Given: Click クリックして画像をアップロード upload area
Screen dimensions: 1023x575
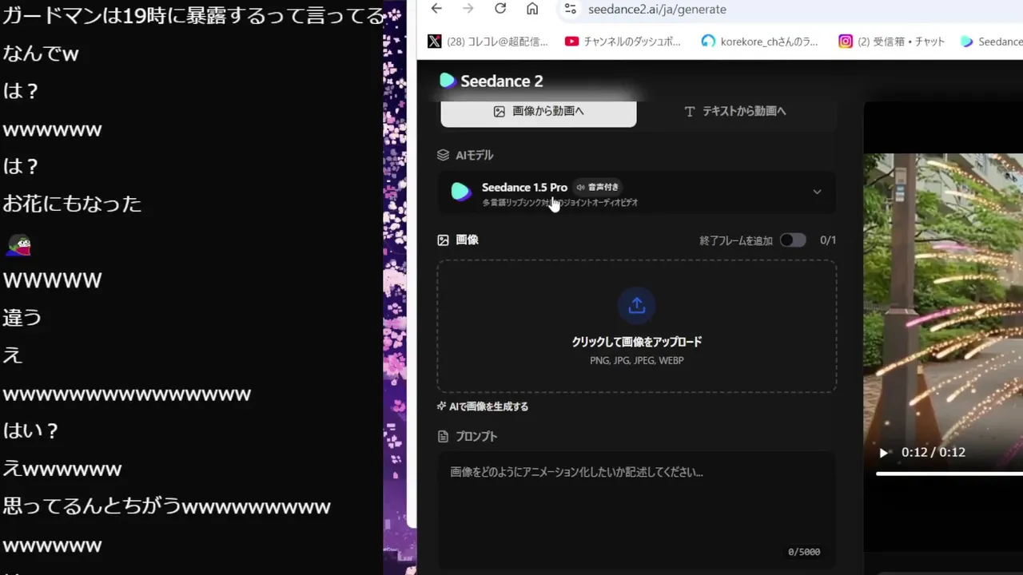Looking at the screenshot, I should coord(637,326).
